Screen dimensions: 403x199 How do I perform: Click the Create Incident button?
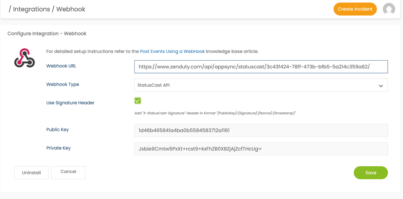point(355,9)
